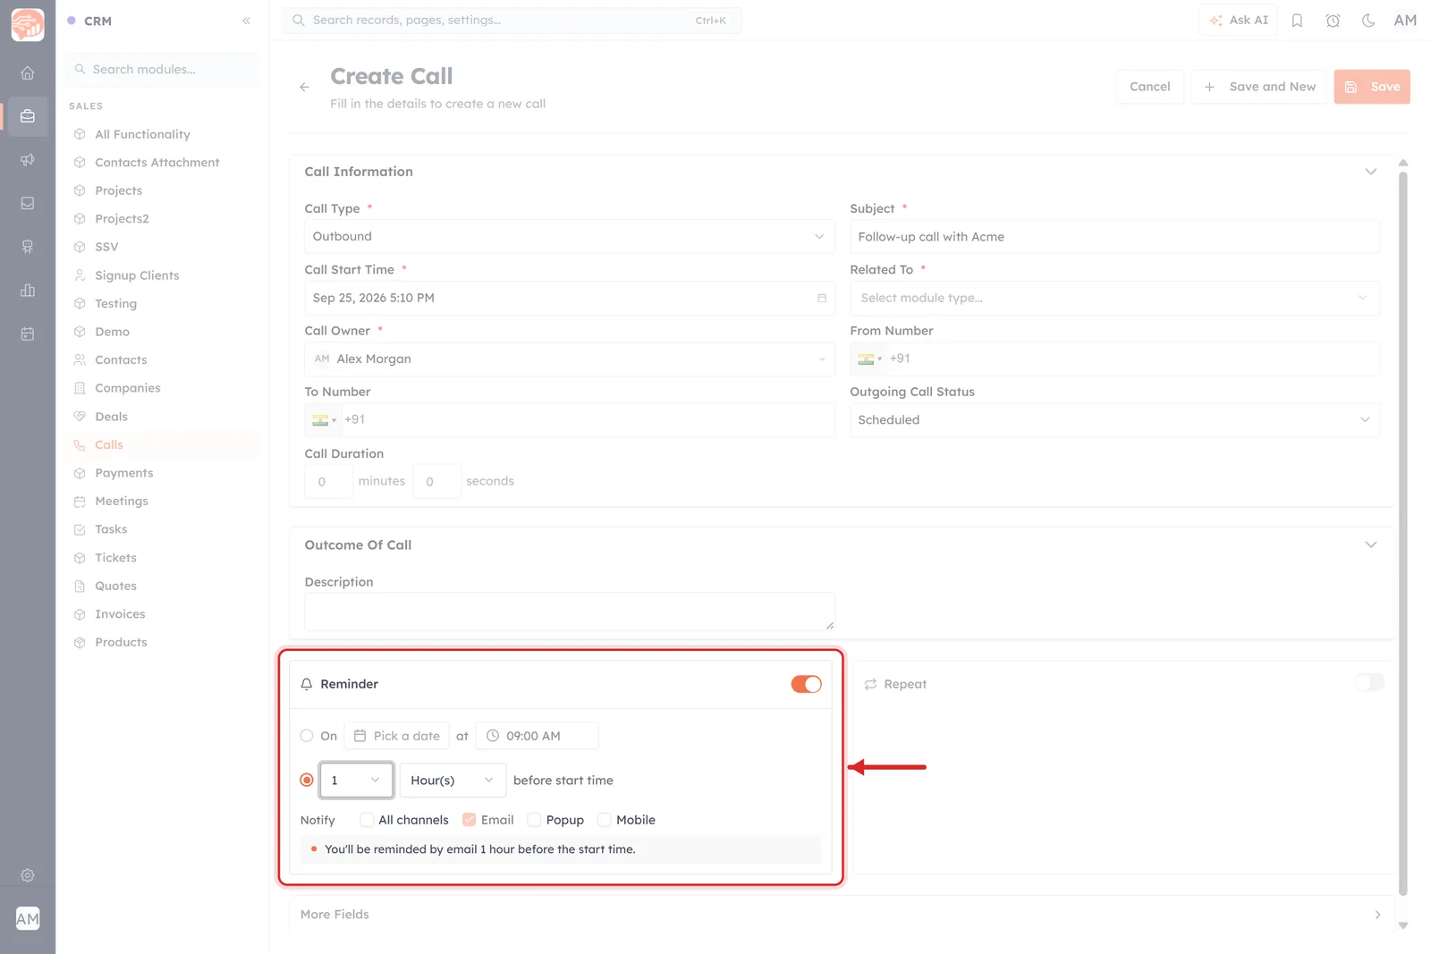
Task: Open the calendar picker in Call Start Time
Action: pyautogui.click(x=822, y=298)
